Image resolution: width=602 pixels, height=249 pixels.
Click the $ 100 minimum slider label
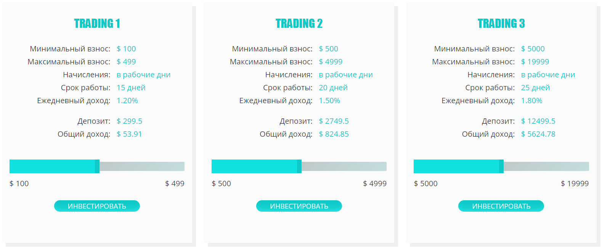coord(19,184)
